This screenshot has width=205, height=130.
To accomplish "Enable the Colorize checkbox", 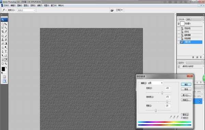I will (182, 114).
